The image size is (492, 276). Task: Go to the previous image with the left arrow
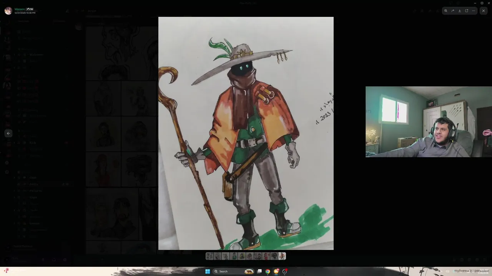[8, 133]
